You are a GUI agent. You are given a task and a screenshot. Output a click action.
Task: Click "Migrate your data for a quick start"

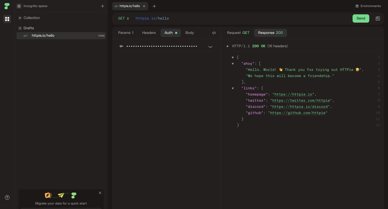pos(61,204)
